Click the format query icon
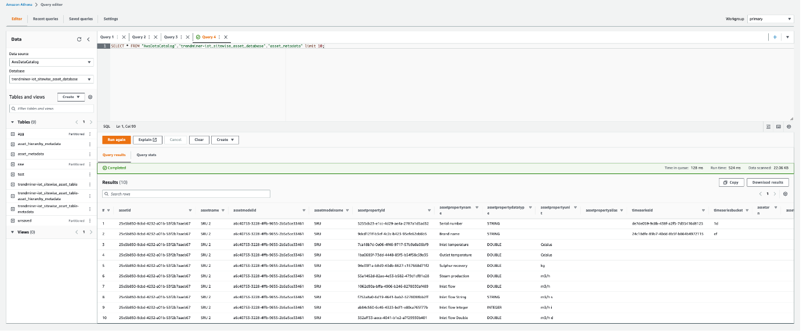 [768, 126]
